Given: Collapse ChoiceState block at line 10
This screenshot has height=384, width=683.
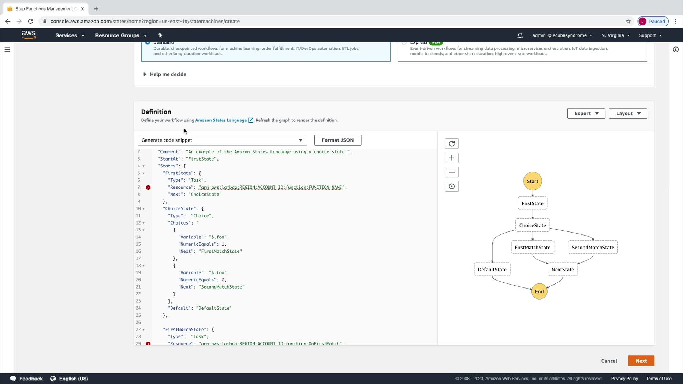Looking at the screenshot, I should coord(143,209).
